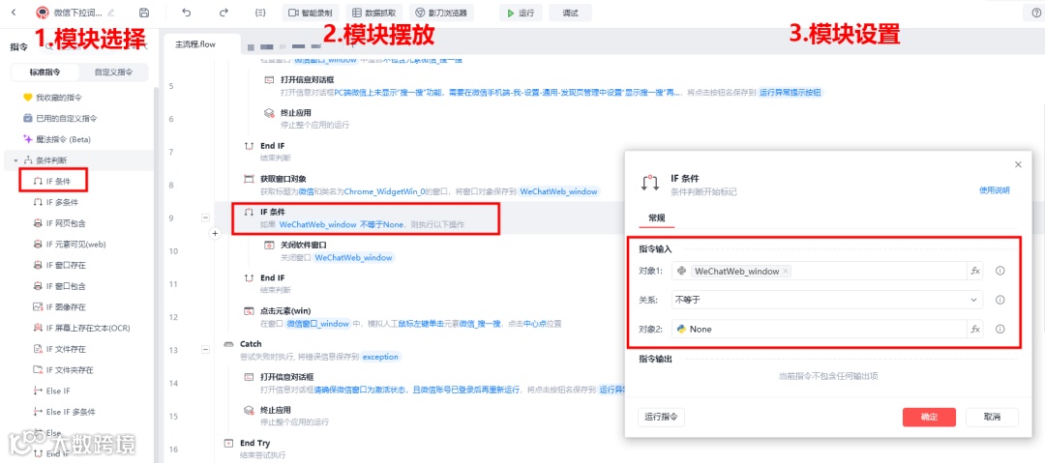Click the info icon for 对象1
This screenshot has width=1045, height=463.
click(x=1000, y=272)
